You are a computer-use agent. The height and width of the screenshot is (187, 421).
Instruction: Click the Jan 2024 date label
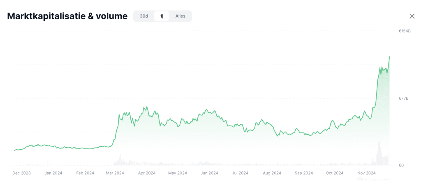(53, 173)
